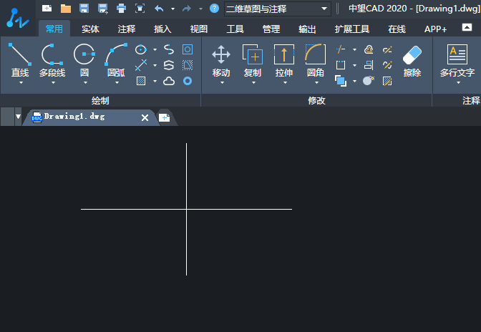This screenshot has width=481, height=332.
Task: Open the document tab list arrow
Action: [x=18, y=117]
